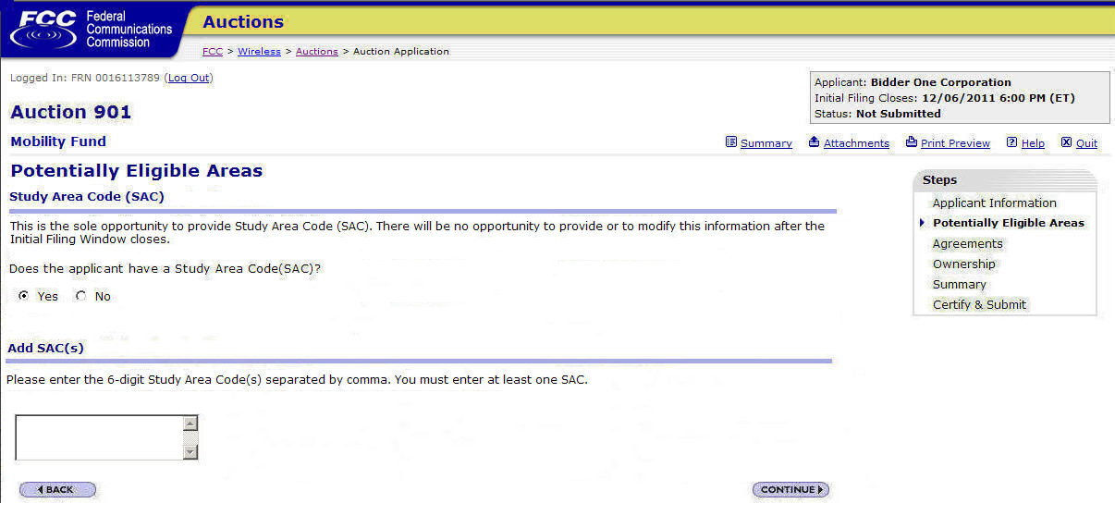This screenshot has width=1115, height=528.
Task: Click the FCC logo in the header
Action: [91, 30]
